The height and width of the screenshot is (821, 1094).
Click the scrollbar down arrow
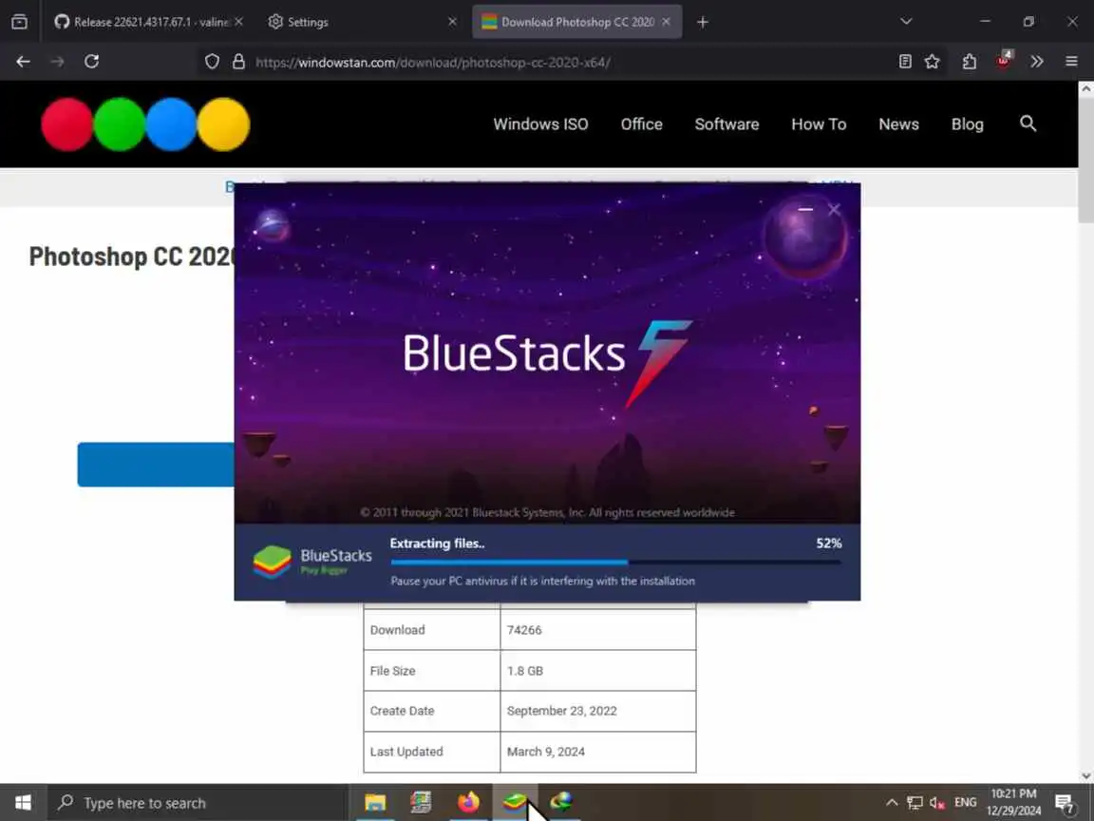click(1085, 775)
